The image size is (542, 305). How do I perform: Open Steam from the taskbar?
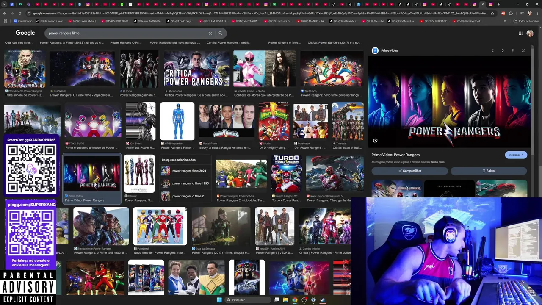click(322, 300)
